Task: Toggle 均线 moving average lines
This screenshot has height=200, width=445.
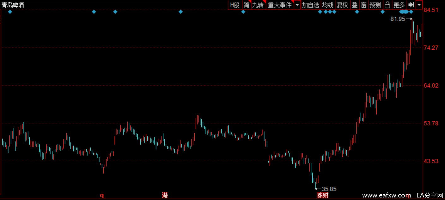Action: (x=327, y=5)
